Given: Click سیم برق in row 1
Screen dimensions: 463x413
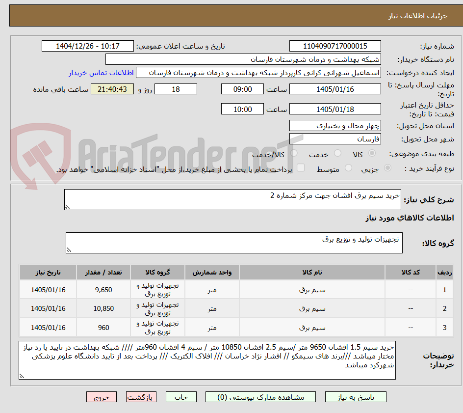Looking at the screenshot, I should [x=312, y=290].
